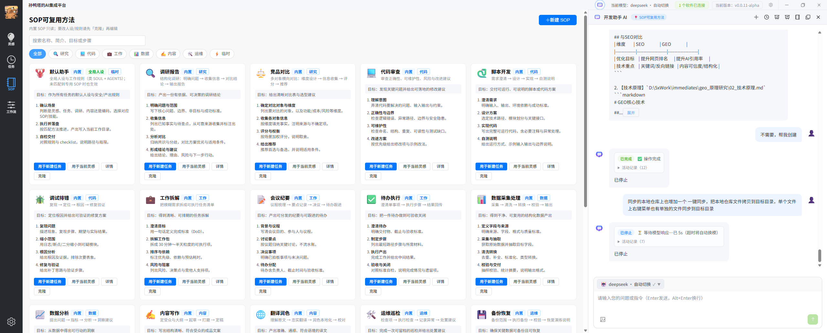Image resolution: width=827 pixels, height=333 pixels.
Task: Click the globe icon on 翻译润色 card
Action: coord(261,315)
